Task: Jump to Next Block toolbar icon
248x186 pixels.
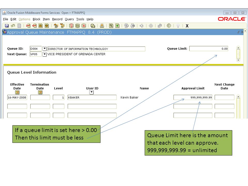Action: coord(62,26)
